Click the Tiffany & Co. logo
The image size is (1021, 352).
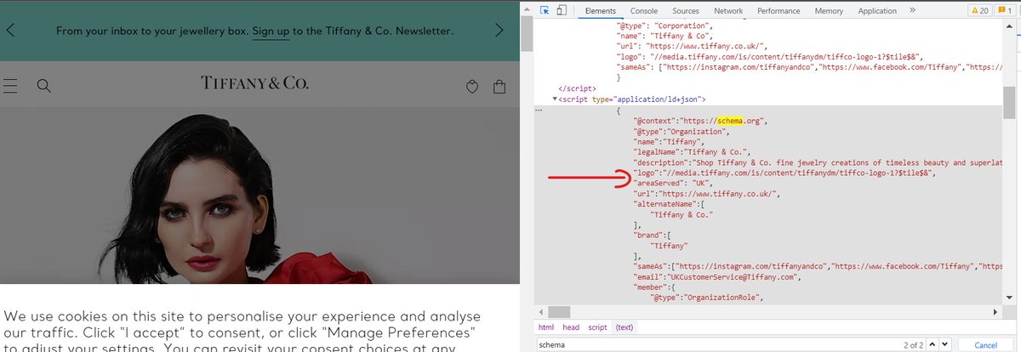(254, 82)
